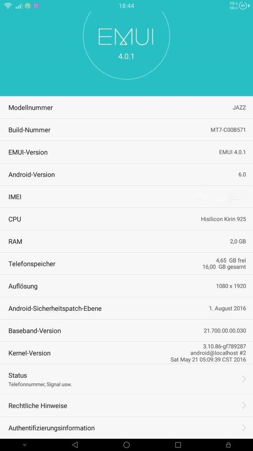Select the Android-Version row

pyautogui.click(x=126, y=174)
